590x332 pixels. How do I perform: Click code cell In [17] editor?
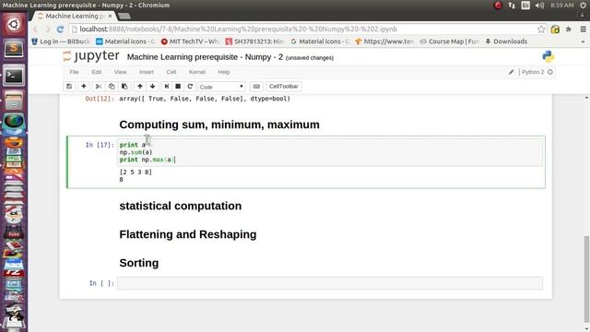click(x=330, y=152)
